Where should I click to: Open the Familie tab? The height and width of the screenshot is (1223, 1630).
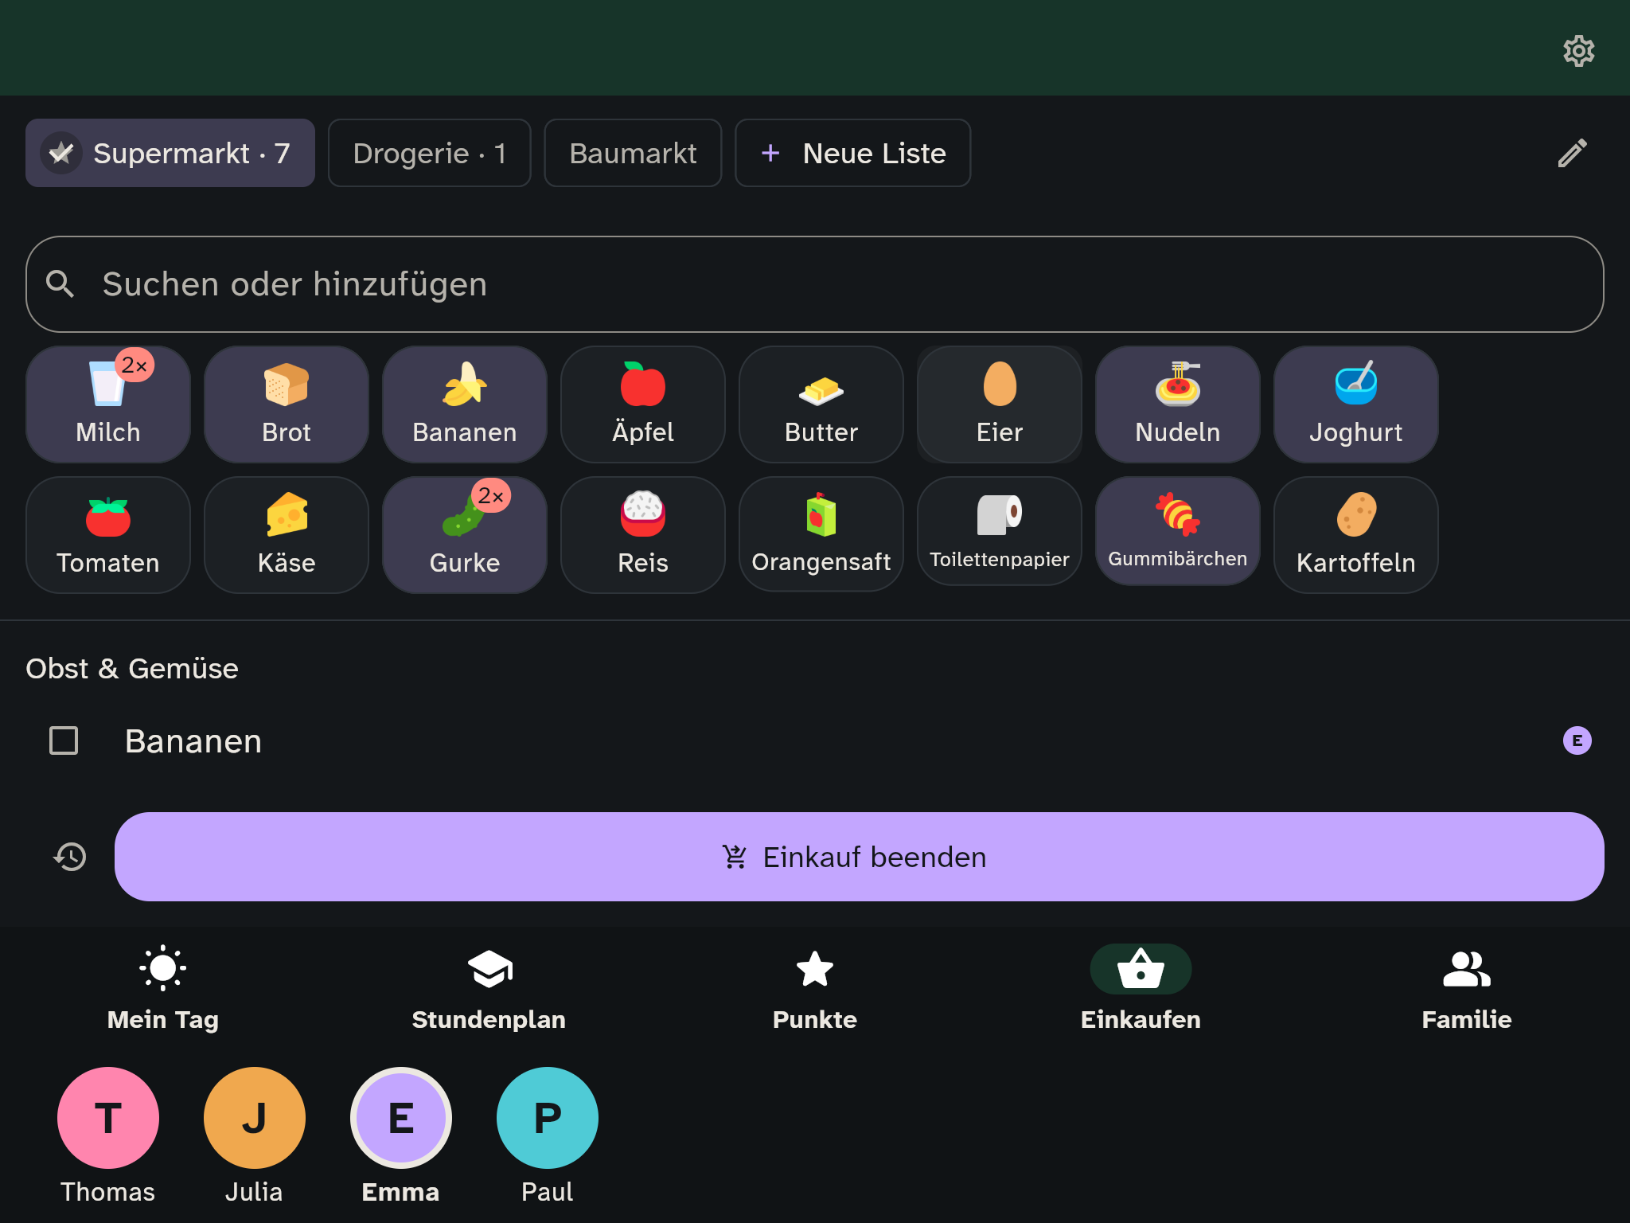pyautogui.click(x=1467, y=989)
